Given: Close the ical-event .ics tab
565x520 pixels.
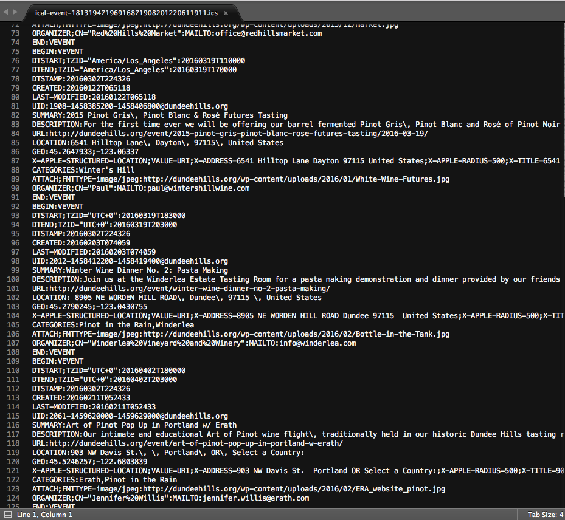Looking at the screenshot, I should (226, 13).
